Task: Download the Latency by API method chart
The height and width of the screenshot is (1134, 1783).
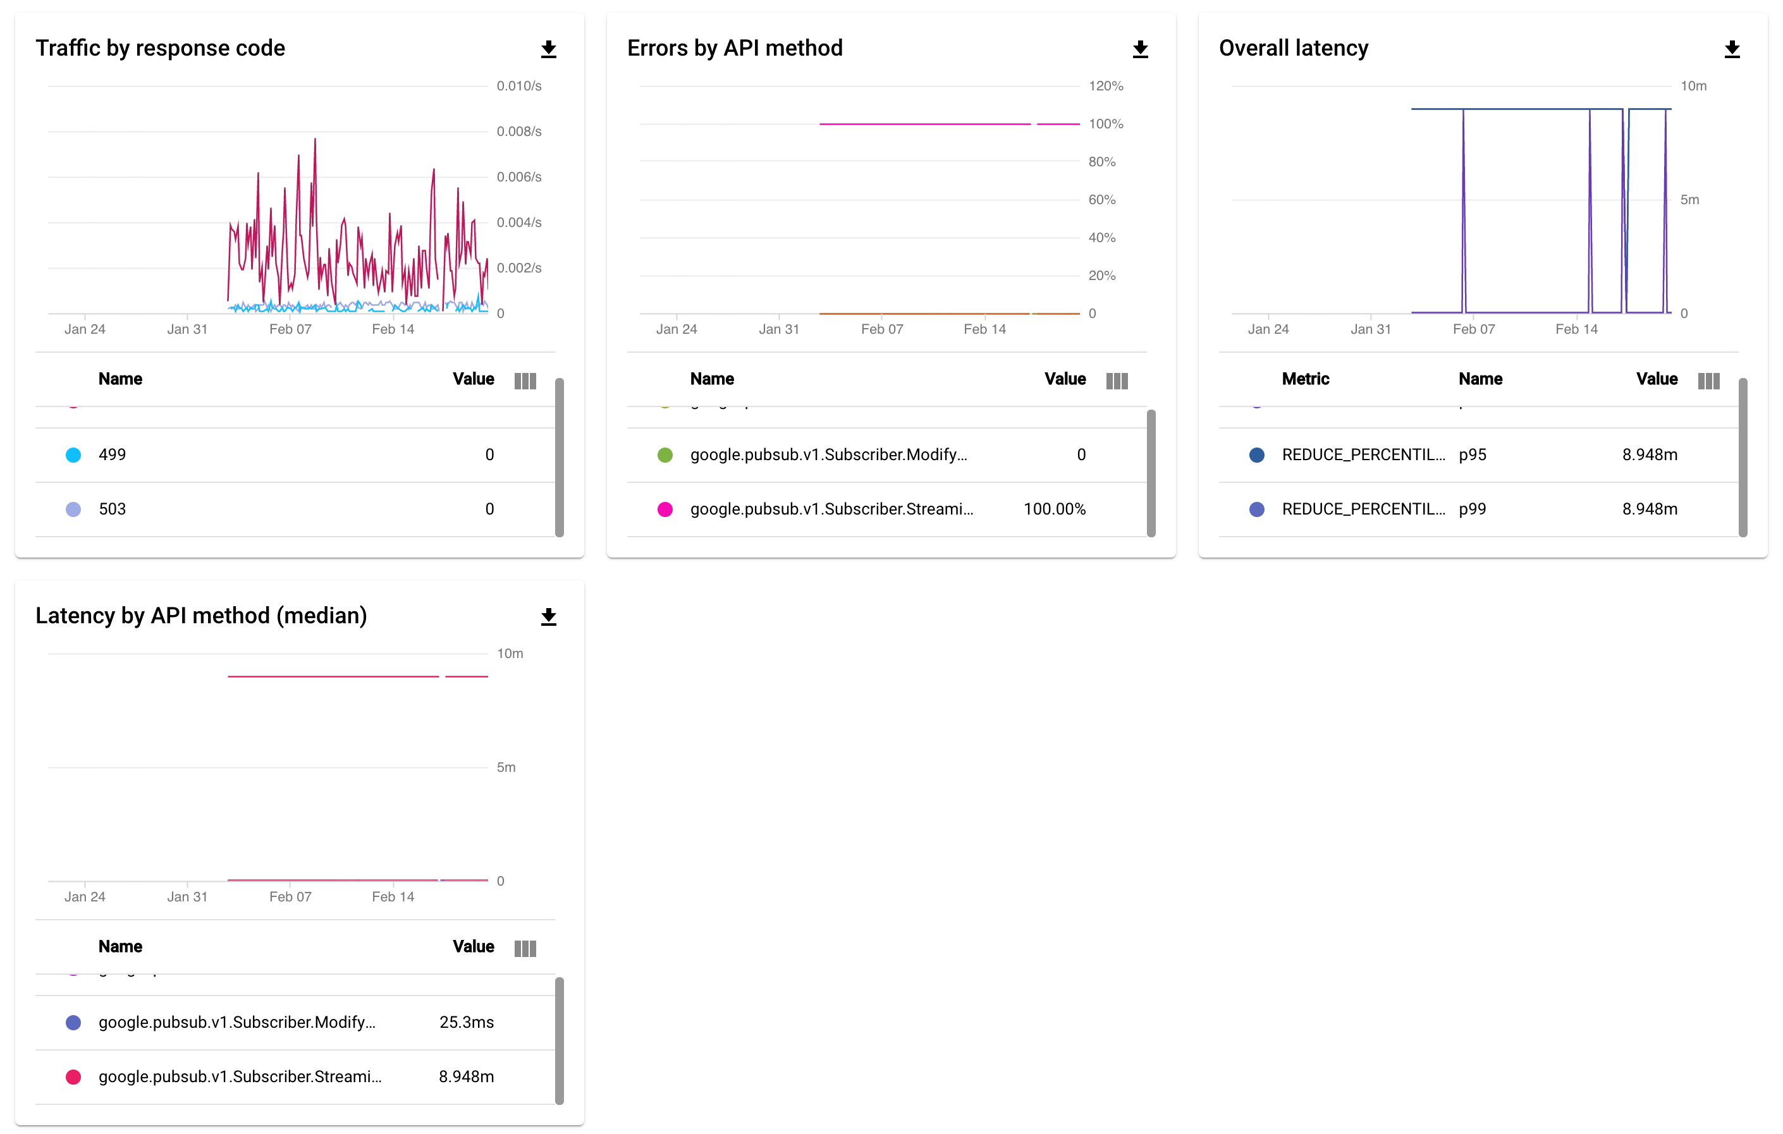Action: coord(549,616)
